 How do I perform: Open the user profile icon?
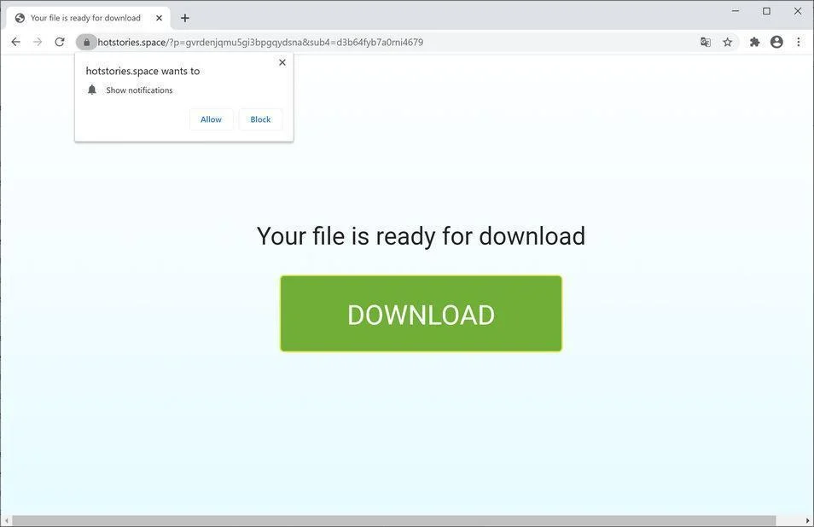(x=776, y=42)
